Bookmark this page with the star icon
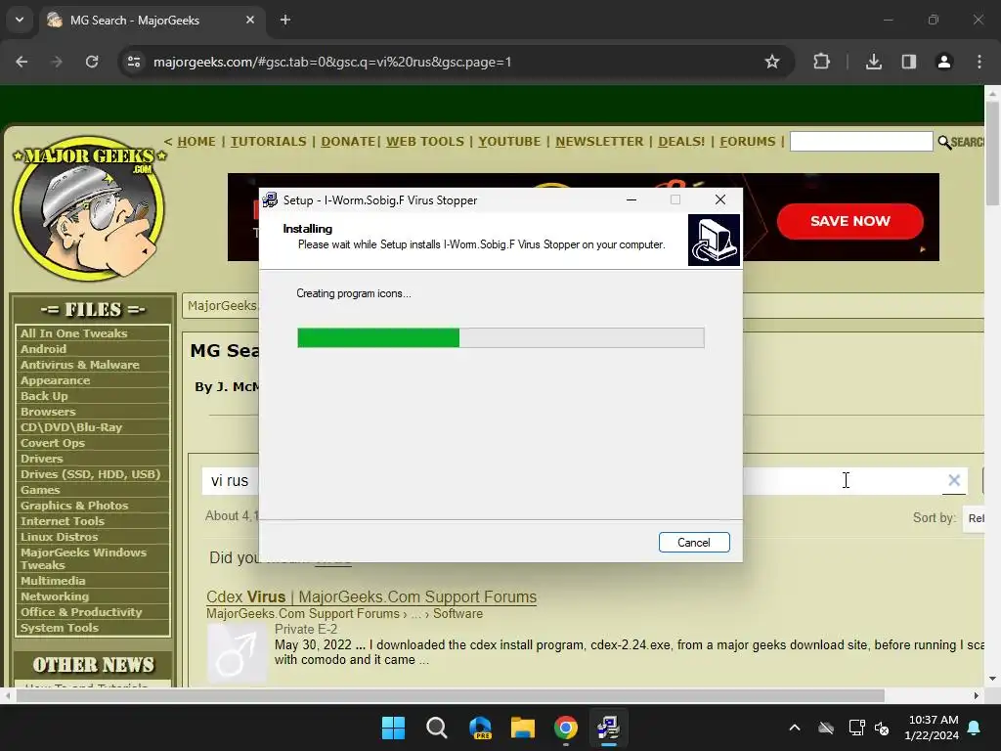Image resolution: width=1001 pixels, height=751 pixels. pyautogui.click(x=772, y=62)
